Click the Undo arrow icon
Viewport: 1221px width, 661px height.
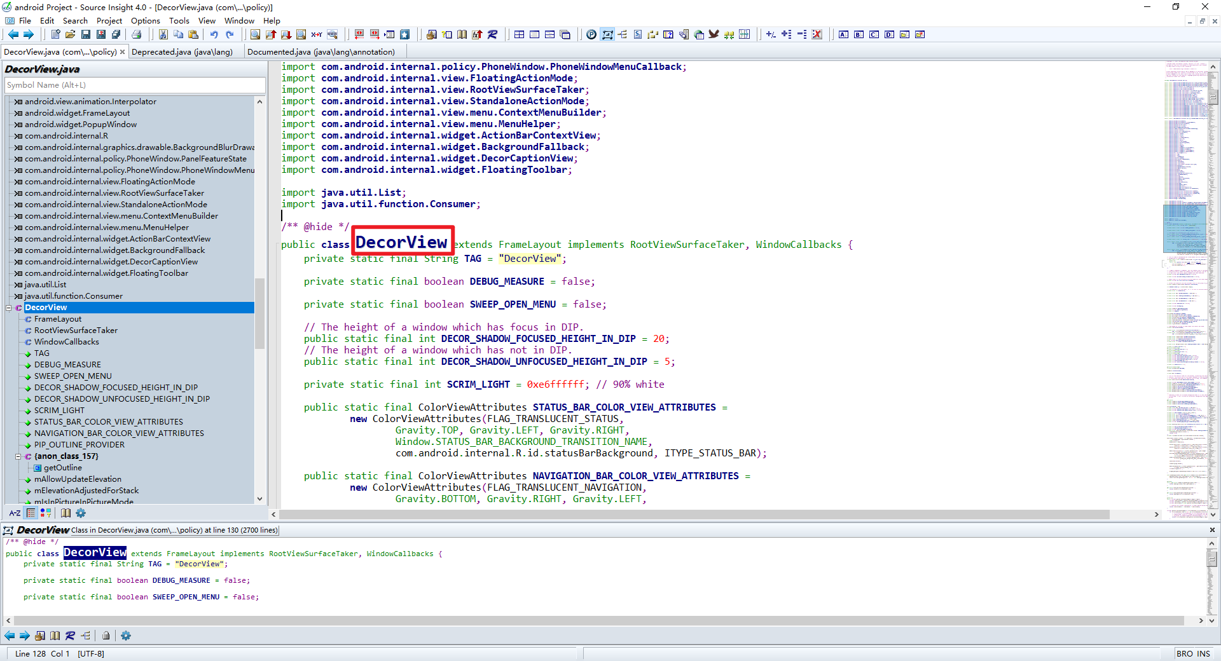(x=214, y=34)
